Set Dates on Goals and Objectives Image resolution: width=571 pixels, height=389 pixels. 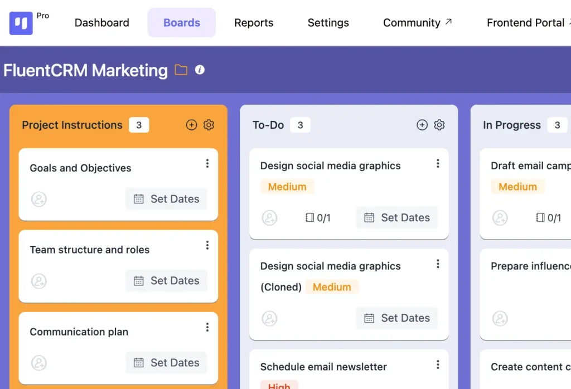[166, 199]
